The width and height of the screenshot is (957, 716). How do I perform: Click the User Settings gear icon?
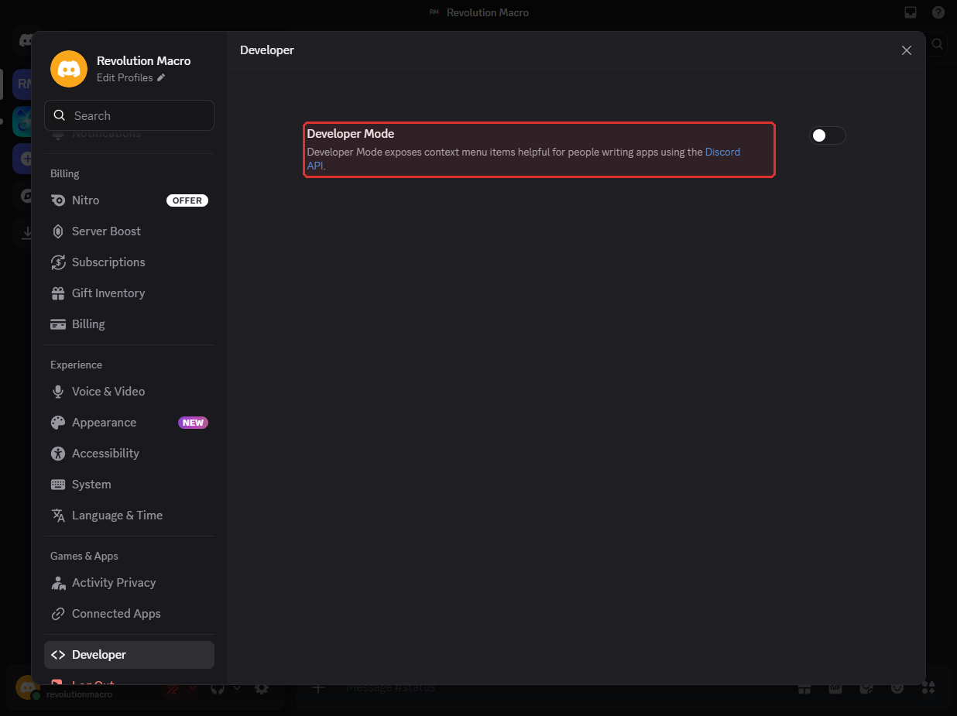262,687
